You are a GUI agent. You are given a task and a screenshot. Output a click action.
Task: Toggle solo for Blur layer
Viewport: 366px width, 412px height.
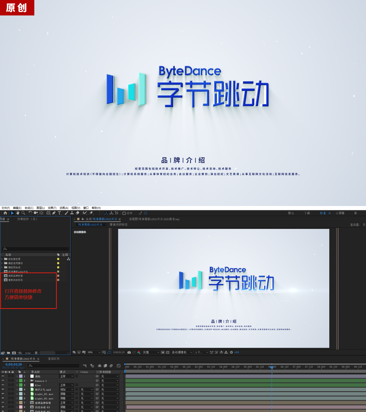(x=9, y=385)
